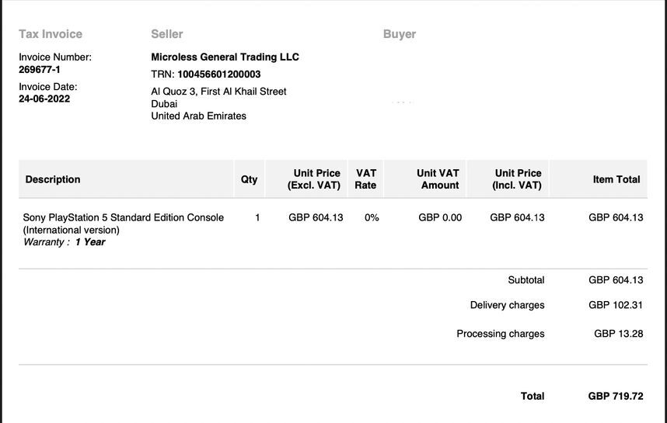Screen dimensions: 667x423
Task: Click processing charges amount GBP 13.28
Action: [x=618, y=334]
